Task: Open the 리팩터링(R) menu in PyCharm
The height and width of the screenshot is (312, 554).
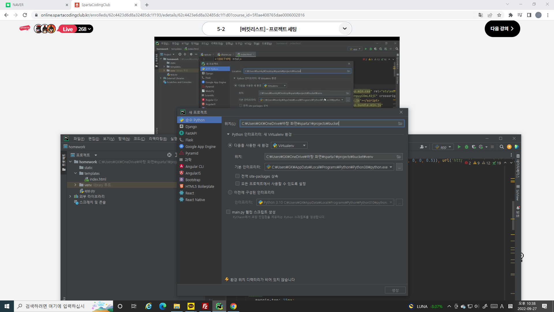Action: point(158,139)
